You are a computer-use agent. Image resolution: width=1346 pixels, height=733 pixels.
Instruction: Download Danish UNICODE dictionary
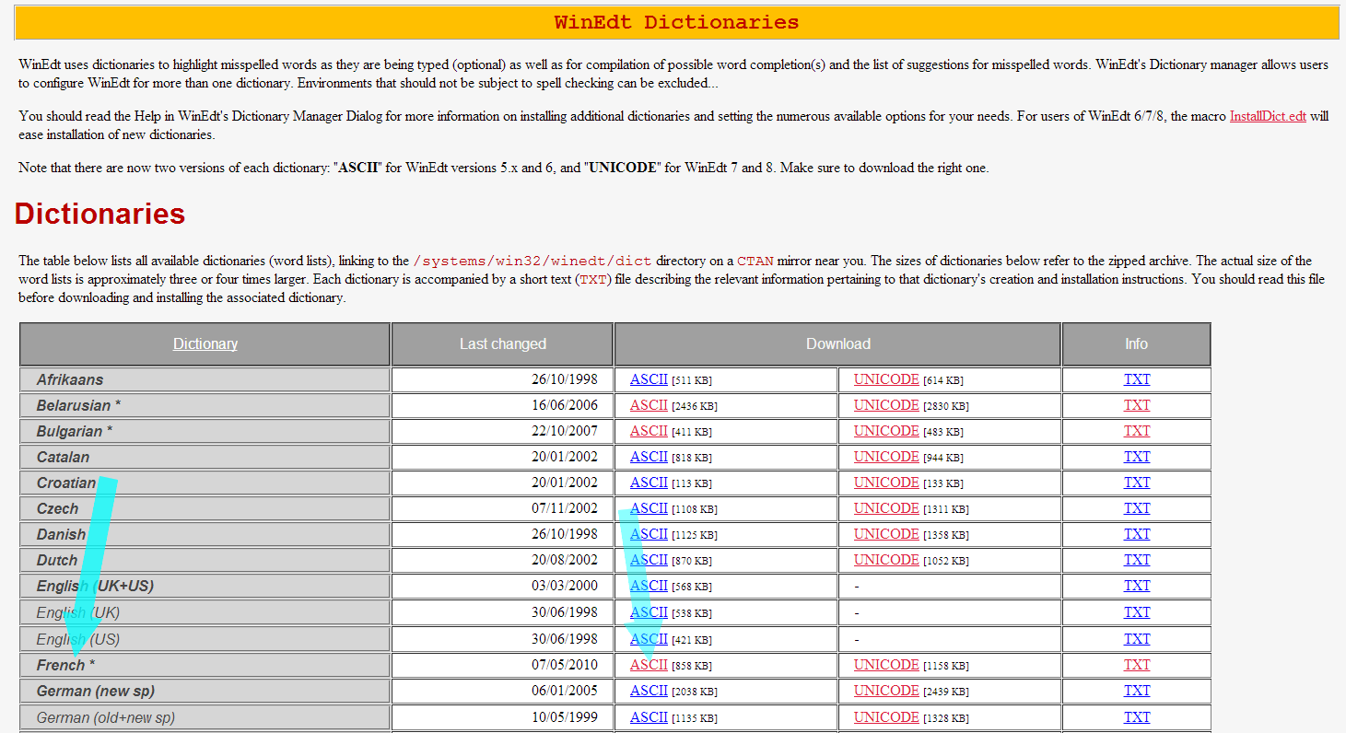(x=886, y=534)
